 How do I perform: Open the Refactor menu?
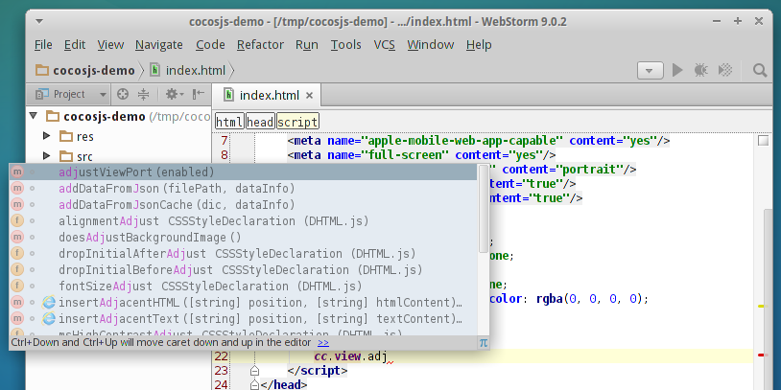260,45
